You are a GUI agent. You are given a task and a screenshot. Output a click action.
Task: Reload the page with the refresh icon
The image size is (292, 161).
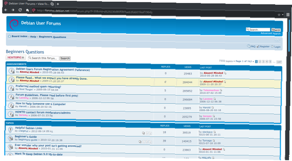tap(20, 10)
